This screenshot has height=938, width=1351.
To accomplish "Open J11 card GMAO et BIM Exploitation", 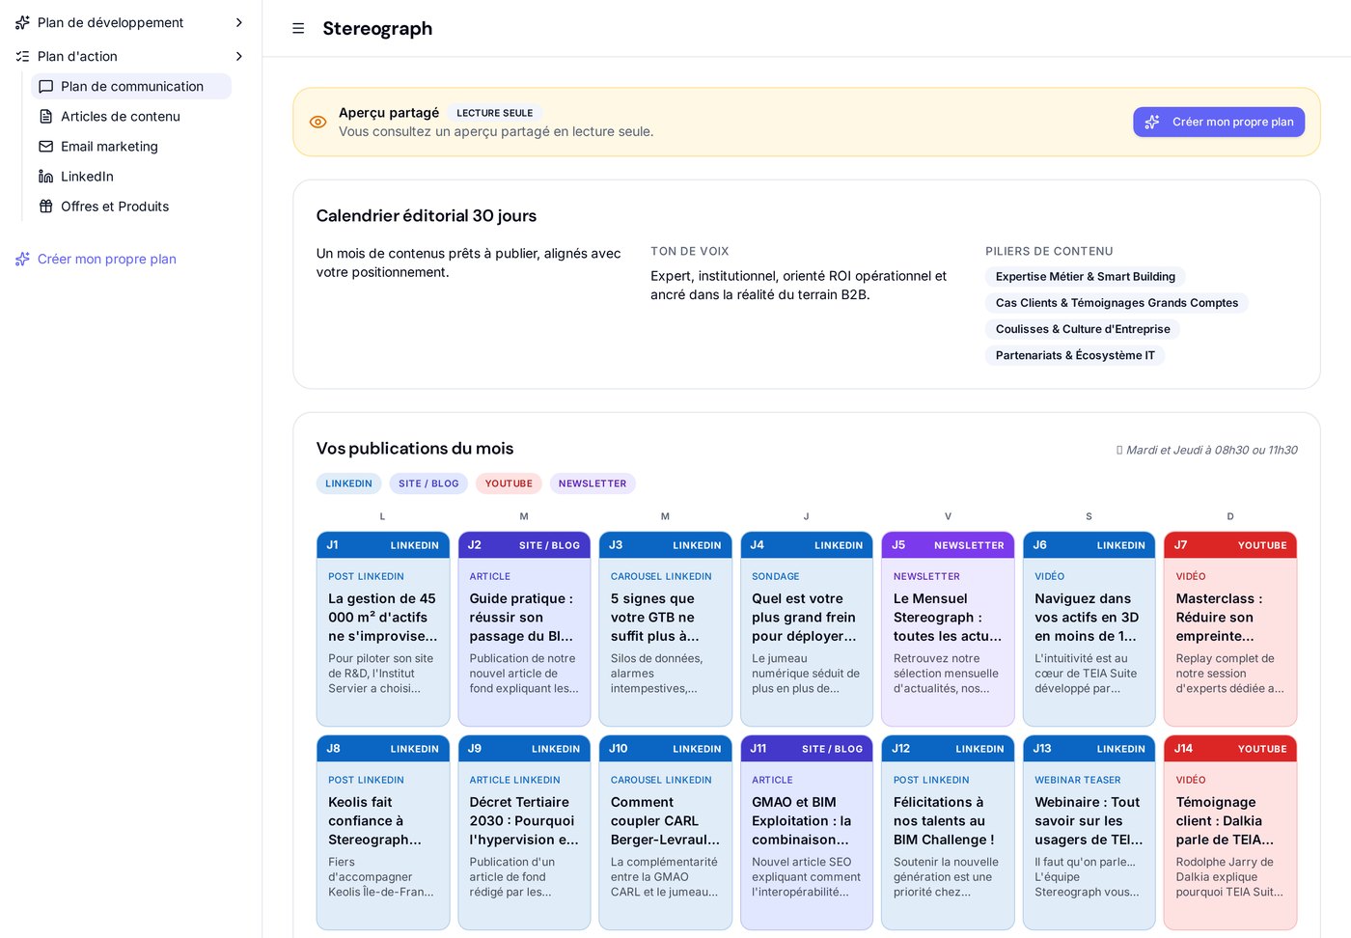I will (807, 833).
